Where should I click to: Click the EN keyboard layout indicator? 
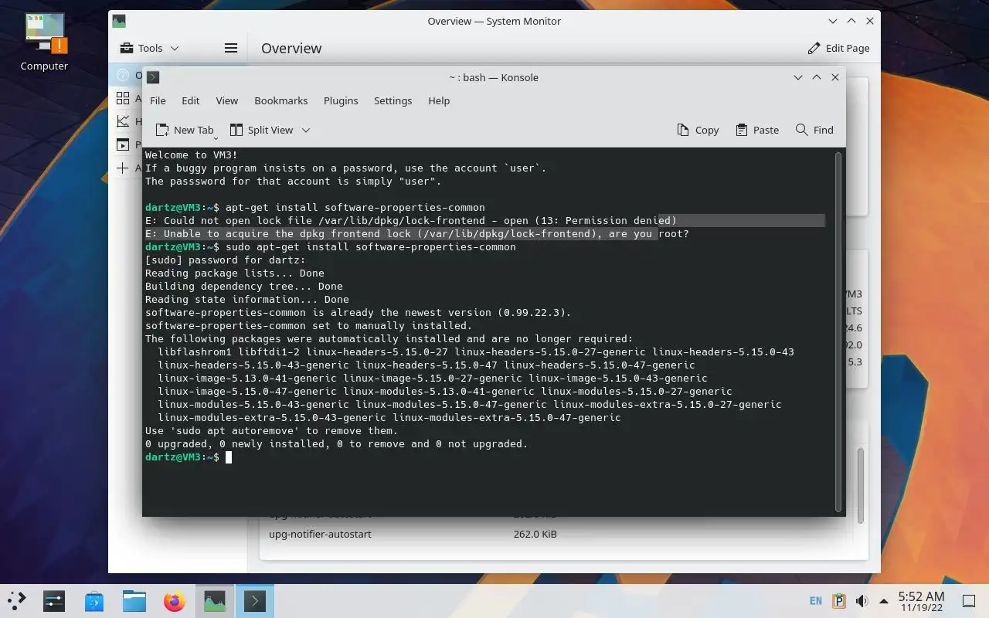tap(816, 601)
